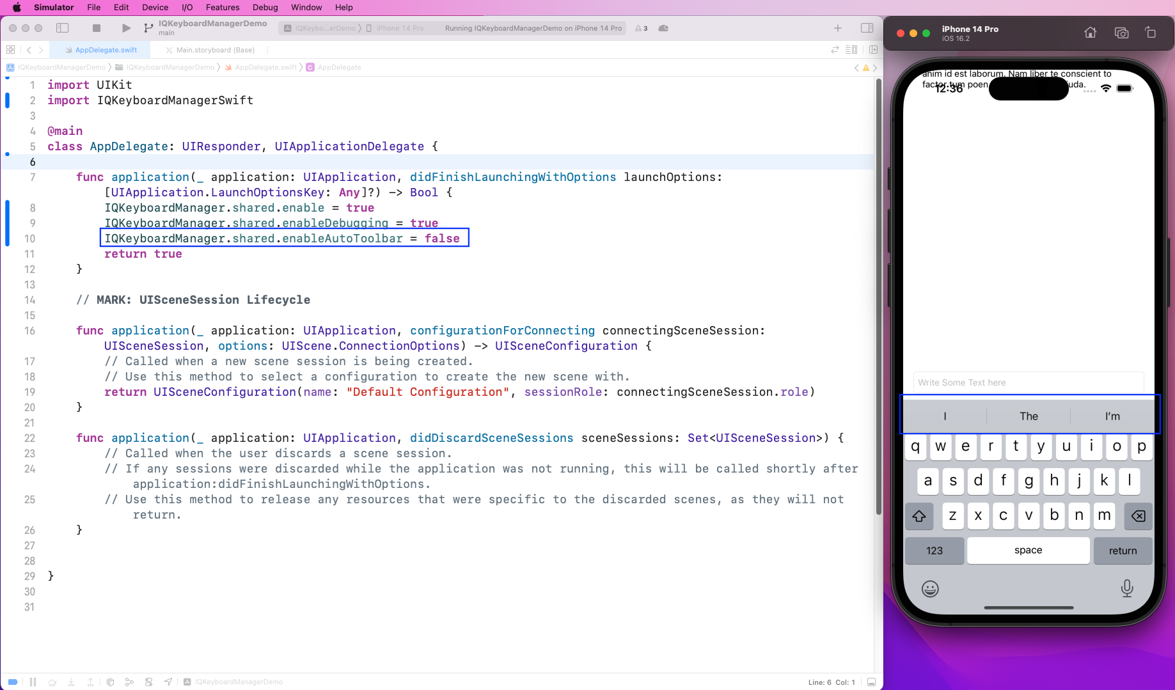Choose the iPhone 14 Pro run destination
Viewport: 1175px width, 690px height.
tap(395, 28)
